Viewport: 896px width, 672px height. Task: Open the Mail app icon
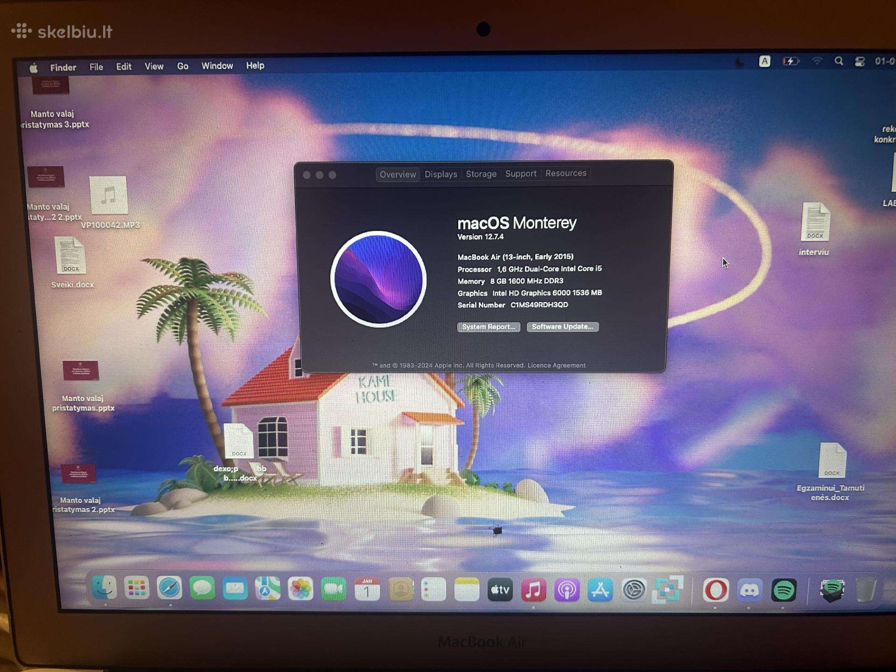point(235,588)
